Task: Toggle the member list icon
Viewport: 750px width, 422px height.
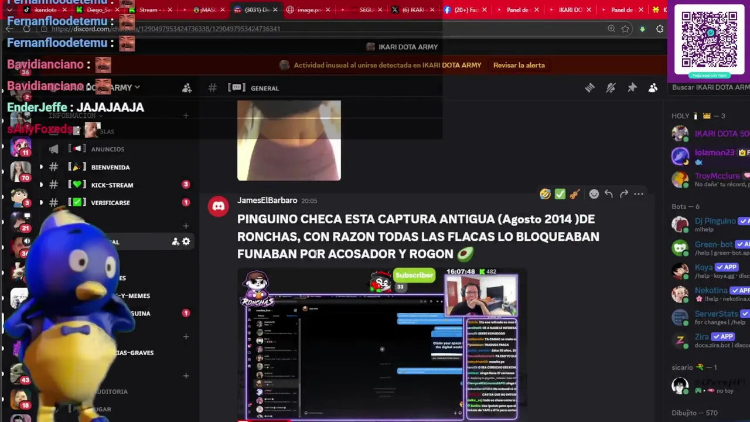Action: click(x=653, y=88)
